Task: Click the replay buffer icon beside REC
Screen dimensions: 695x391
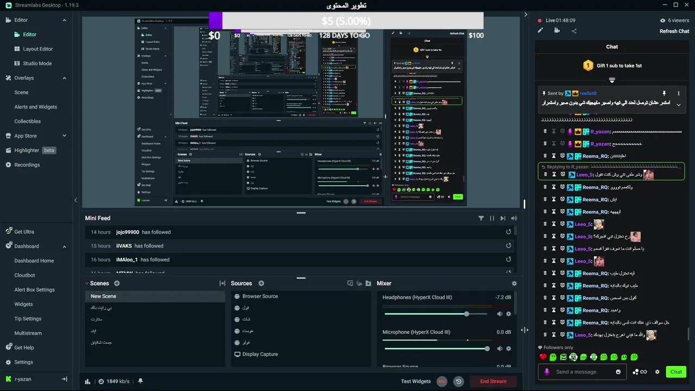Action: tap(459, 381)
